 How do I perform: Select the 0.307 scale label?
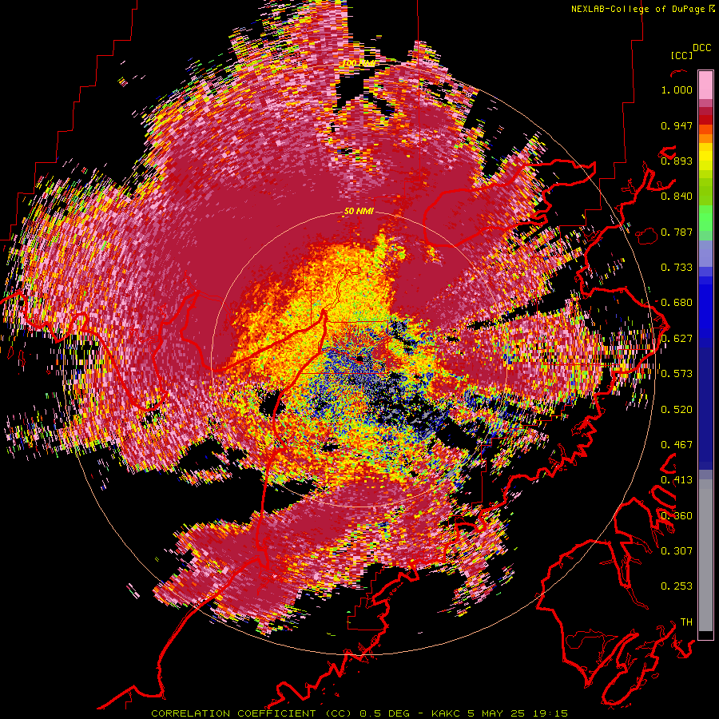click(x=677, y=550)
